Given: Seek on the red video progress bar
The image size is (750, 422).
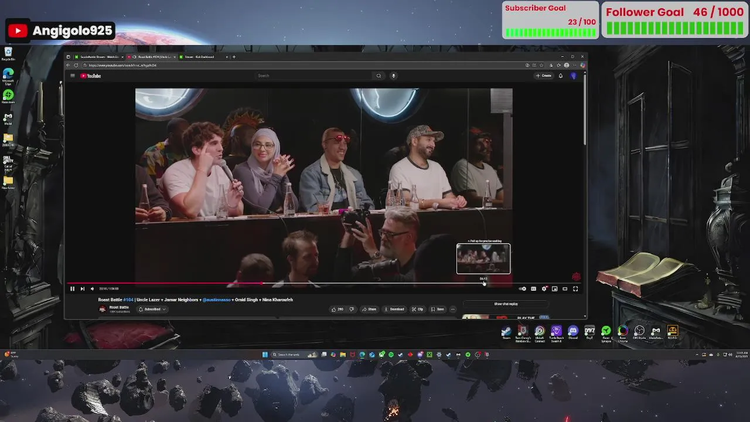Looking at the screenshot, I should (x=324, y=283).
